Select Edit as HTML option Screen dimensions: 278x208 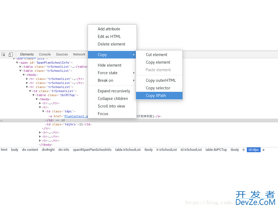(109, 37)
